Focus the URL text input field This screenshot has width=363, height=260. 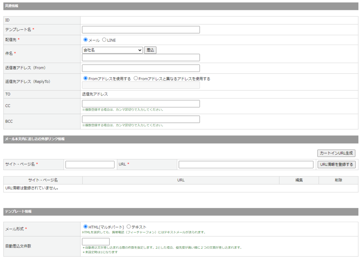(246, 165)
